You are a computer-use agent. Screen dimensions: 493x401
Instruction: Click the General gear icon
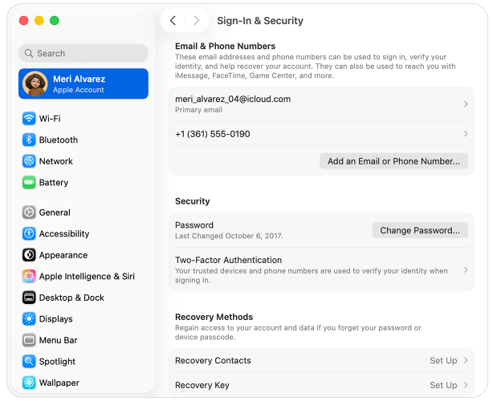29,213
